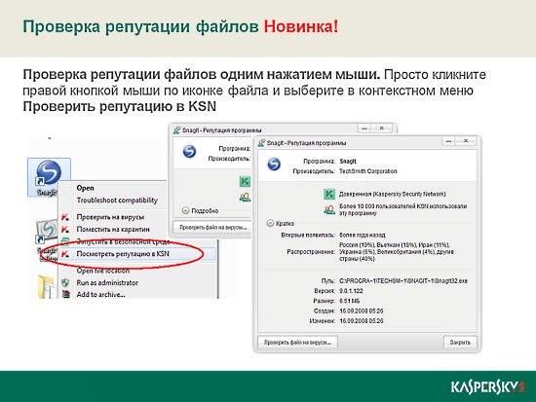Click archive icon beside Add to archive
Viewport: 536px width, 402px height.
(65, 294)
